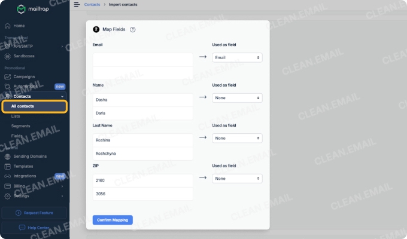Click the Request Feature plus icon
The image size is (407, 239).
click(18, 213)
